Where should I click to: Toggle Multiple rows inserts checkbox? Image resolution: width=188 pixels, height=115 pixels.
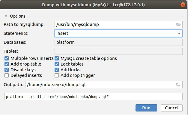pos(7,58)
